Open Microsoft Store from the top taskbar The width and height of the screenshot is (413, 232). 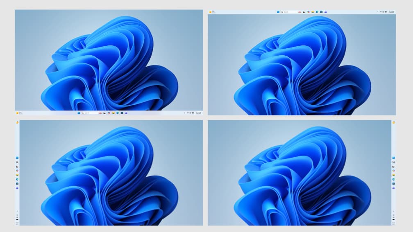point(321,12)
